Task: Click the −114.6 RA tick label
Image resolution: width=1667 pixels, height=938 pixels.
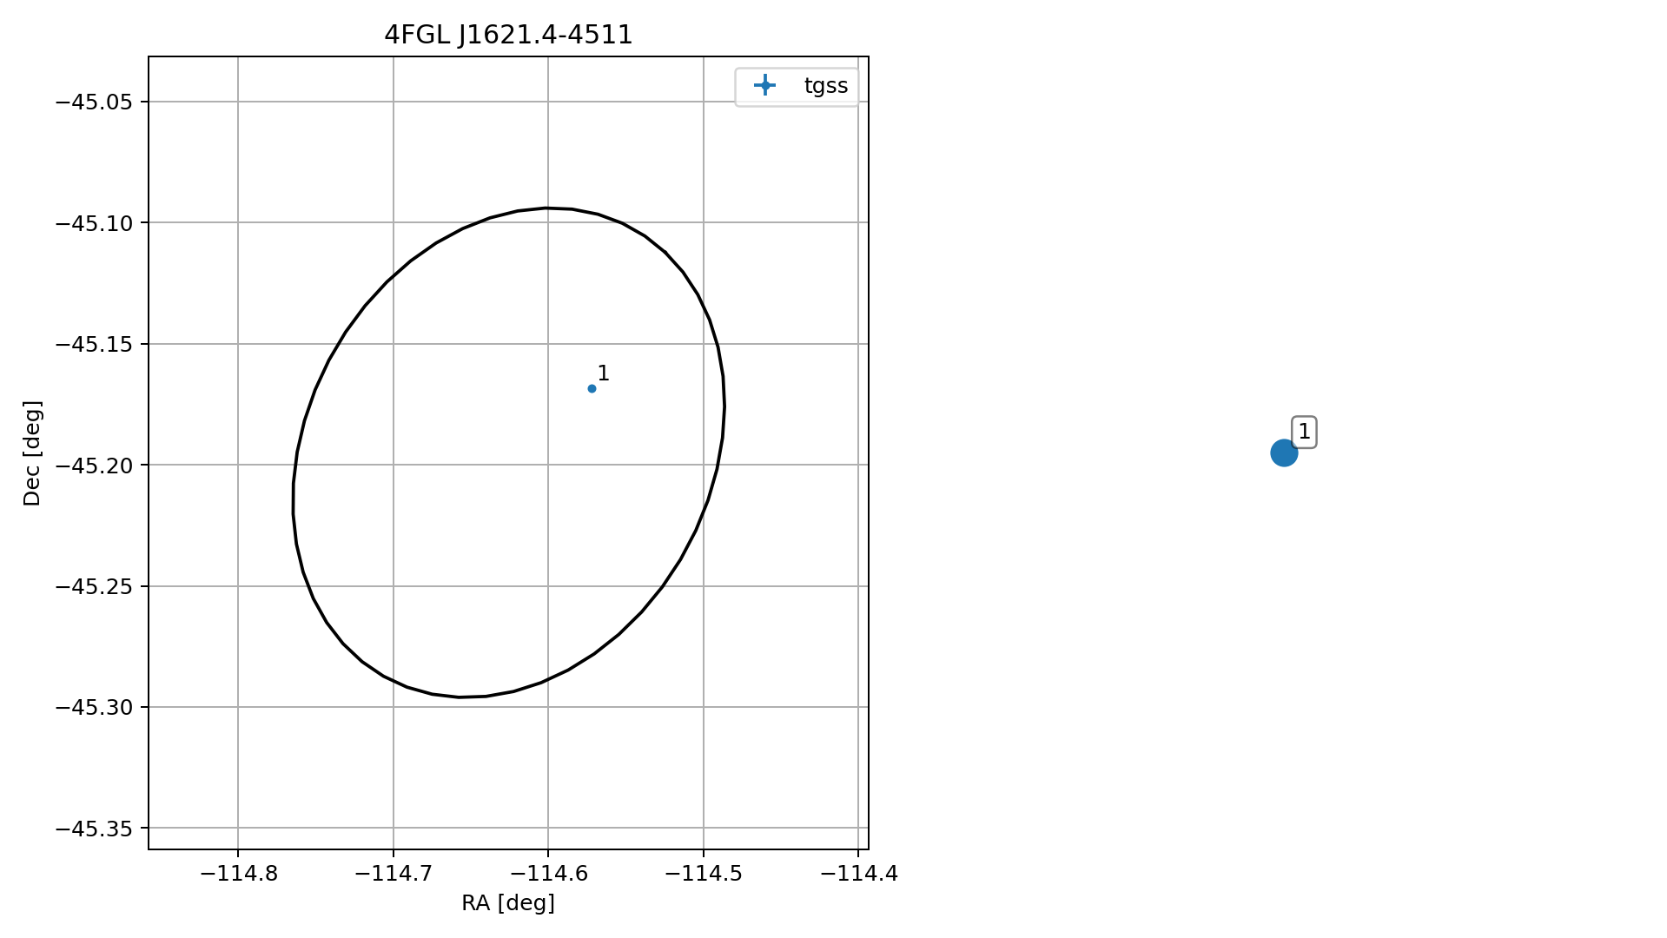Action: coord(548,874)
